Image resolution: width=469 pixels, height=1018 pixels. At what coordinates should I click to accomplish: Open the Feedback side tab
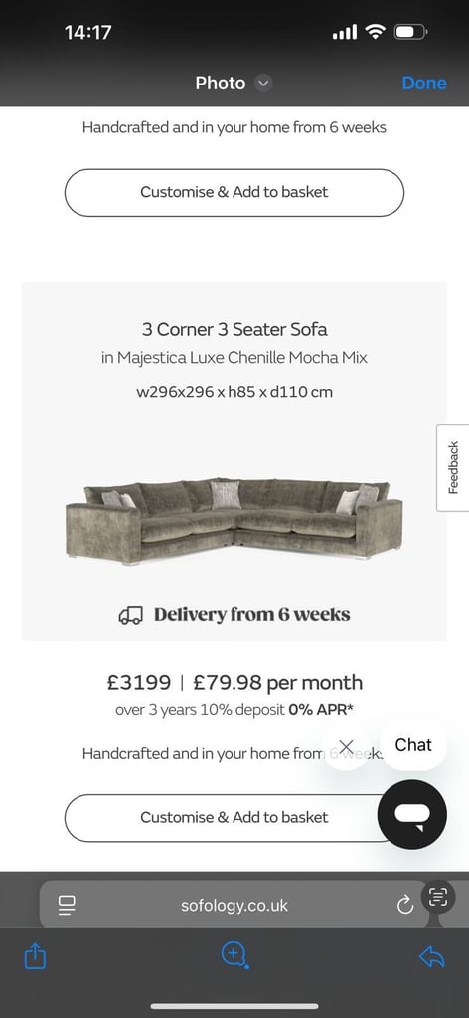pos(453,467)
